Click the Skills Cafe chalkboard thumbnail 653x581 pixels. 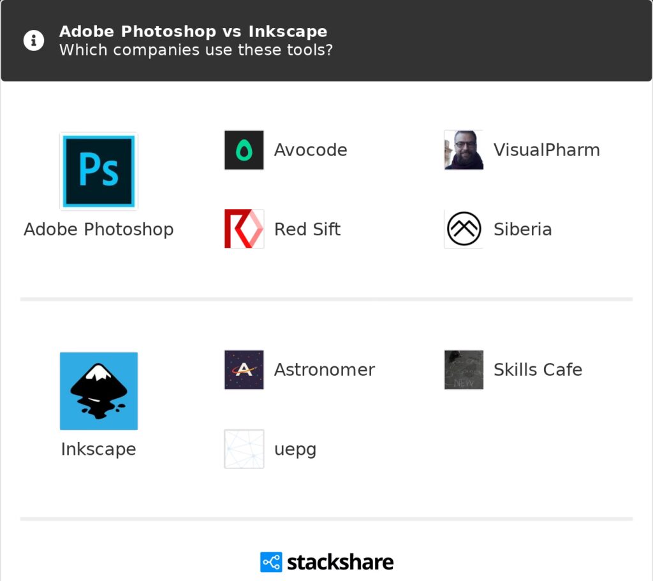(x=464, y=369)
